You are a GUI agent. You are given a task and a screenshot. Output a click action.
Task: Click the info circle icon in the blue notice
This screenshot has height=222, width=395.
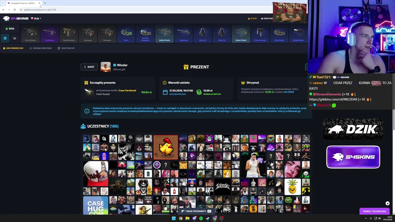87,111
